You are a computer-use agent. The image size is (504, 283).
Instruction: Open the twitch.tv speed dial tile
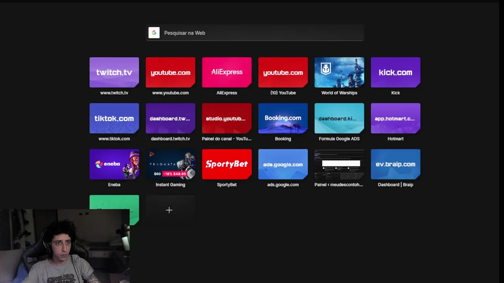pos(114,72)
